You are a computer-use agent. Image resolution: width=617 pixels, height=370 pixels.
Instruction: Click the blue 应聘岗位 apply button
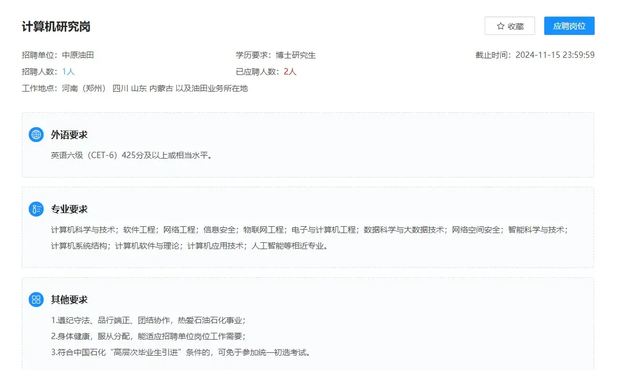click(x=568, y=26)
